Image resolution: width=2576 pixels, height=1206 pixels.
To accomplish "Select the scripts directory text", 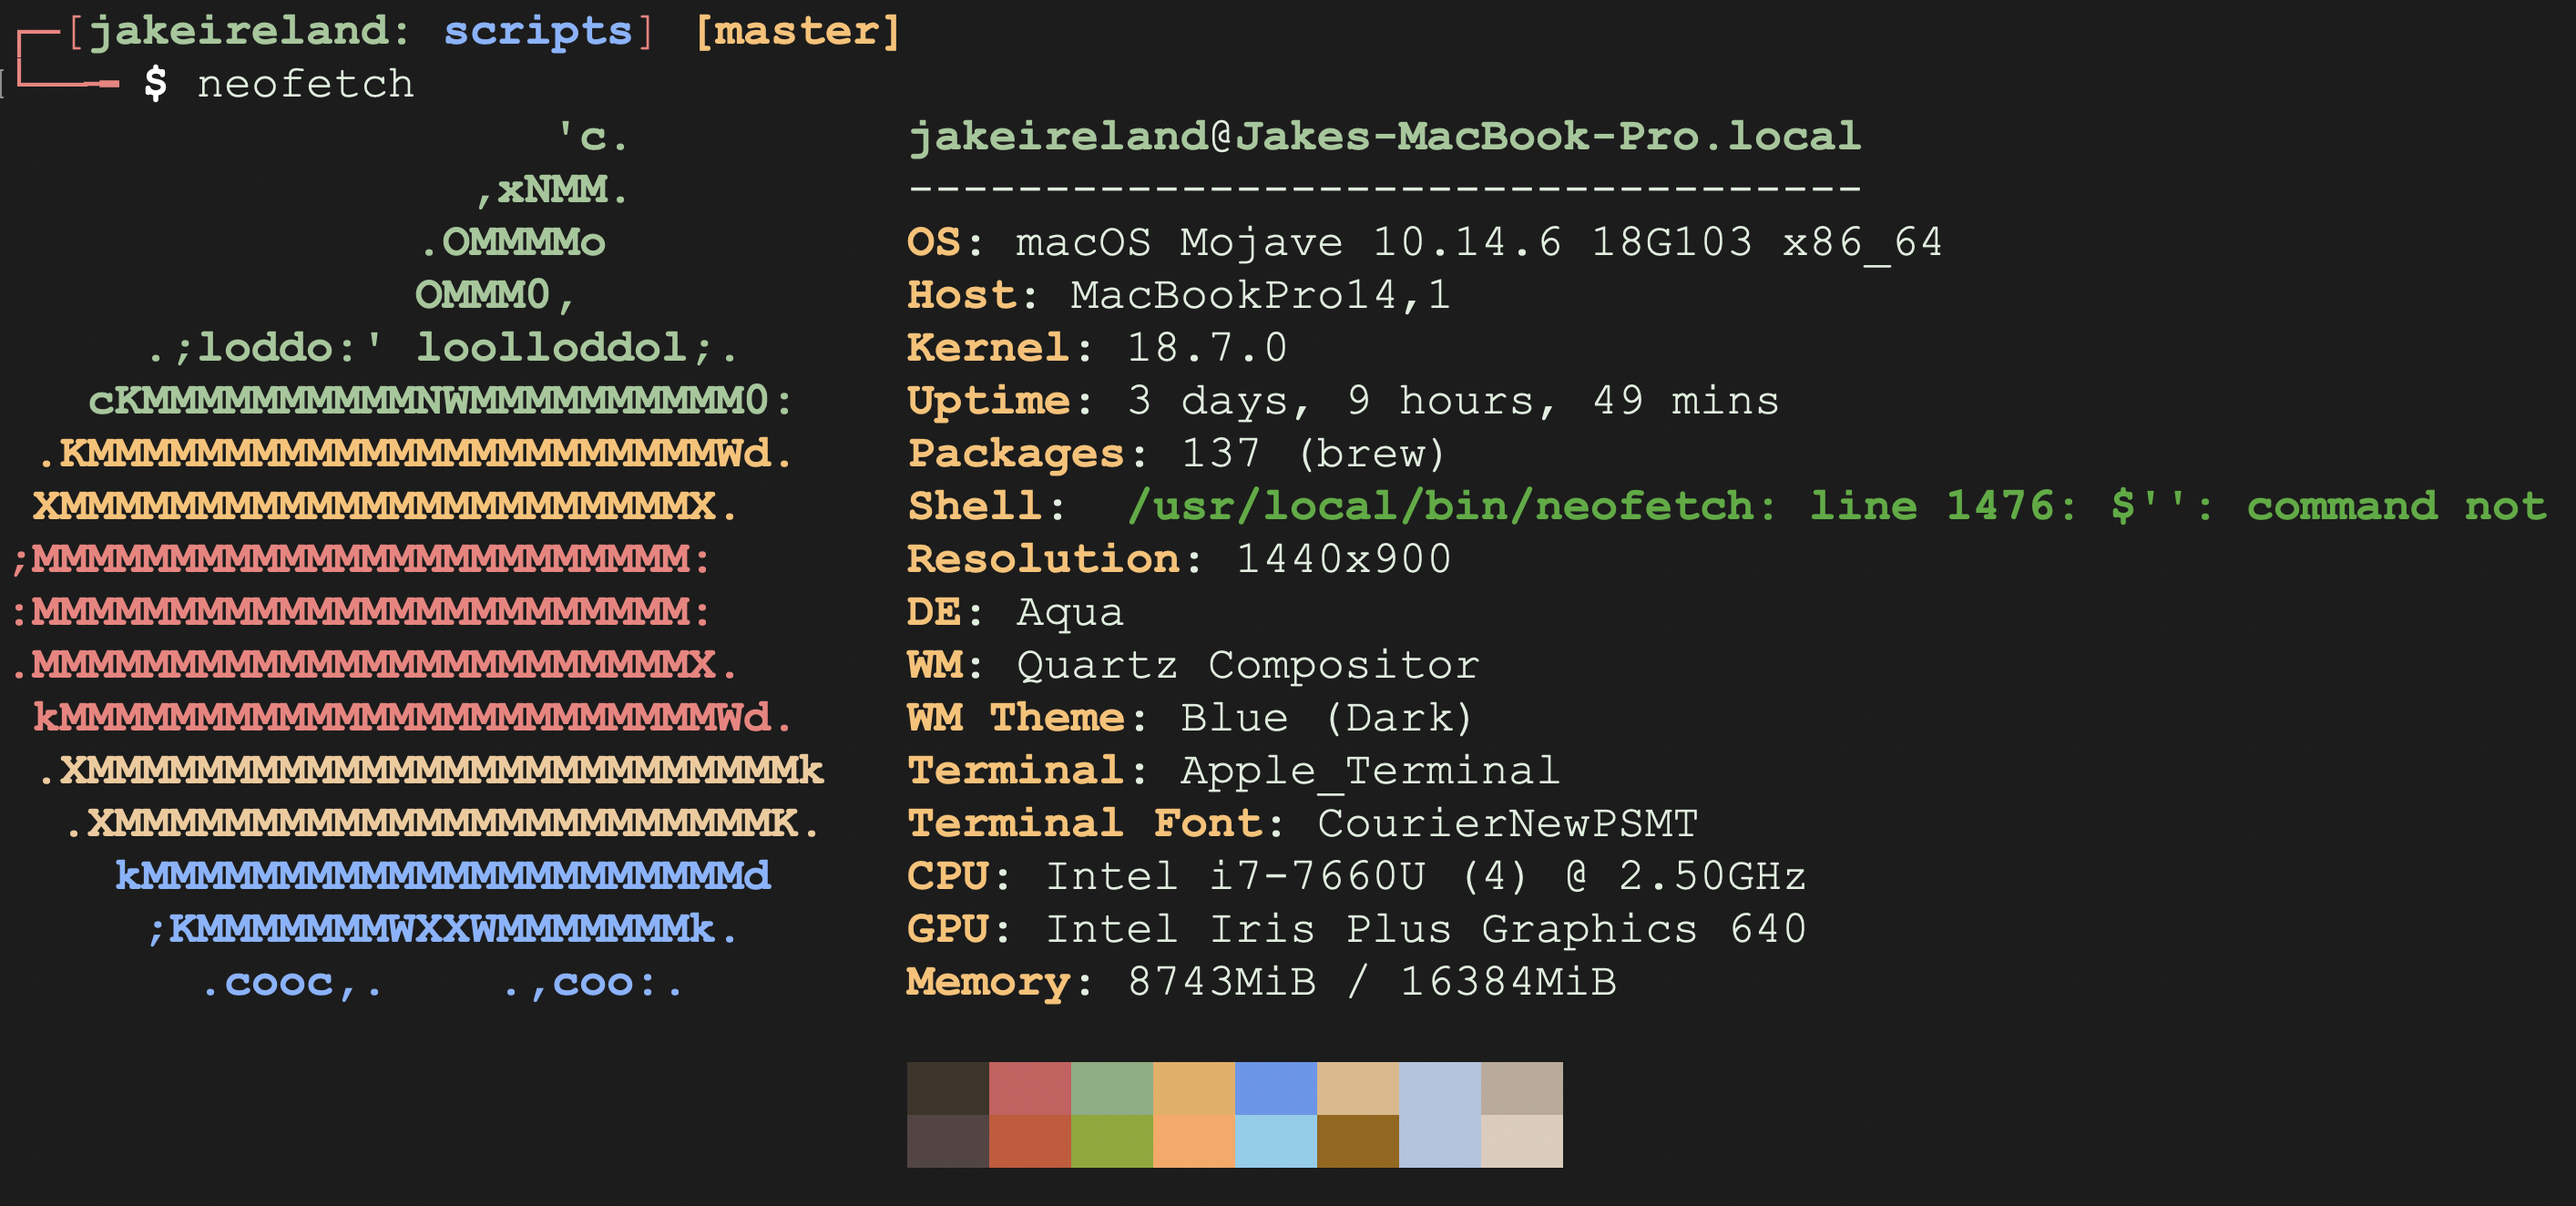I will coord(540,30).
